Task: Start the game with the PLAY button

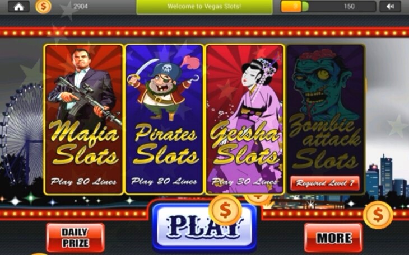Action: click(204, 226)
